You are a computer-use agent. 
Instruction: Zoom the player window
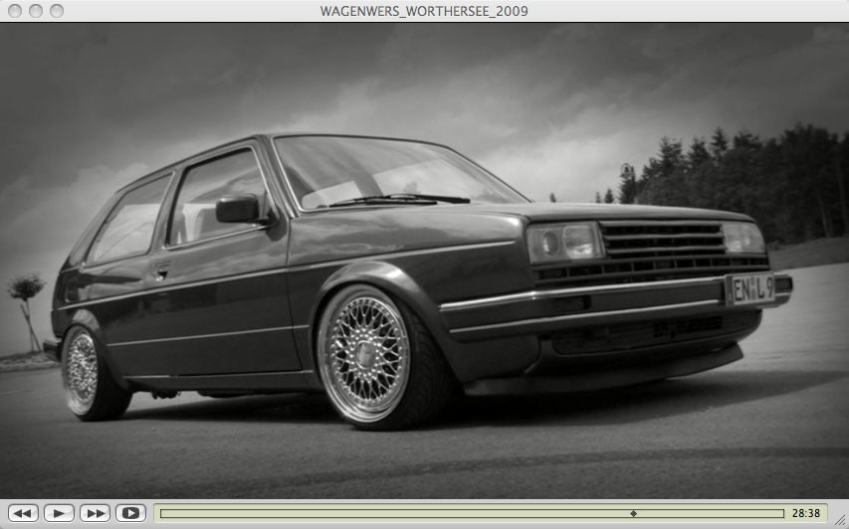[x=57, y=11]
